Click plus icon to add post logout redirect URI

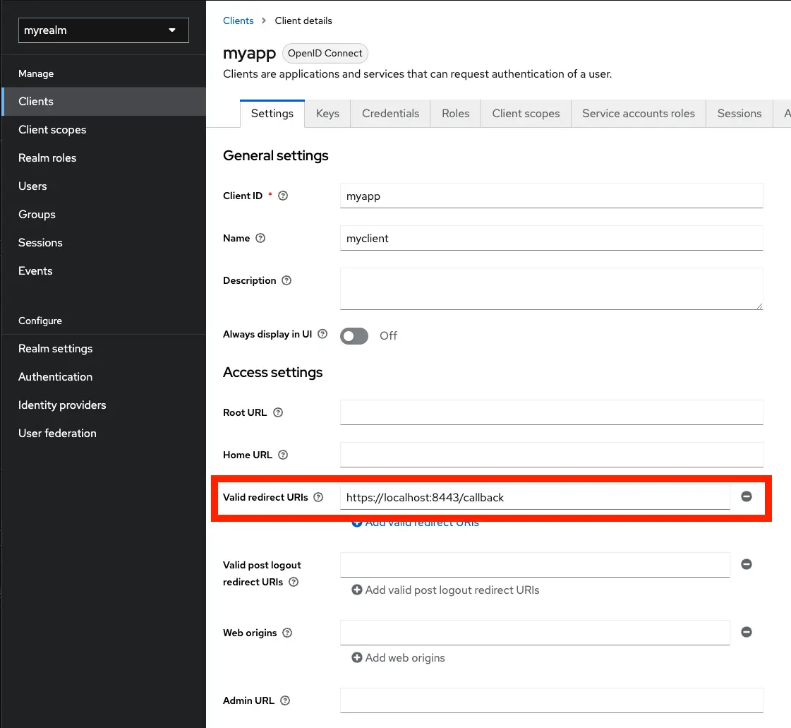pyautogui.click(x=356, y=590)
